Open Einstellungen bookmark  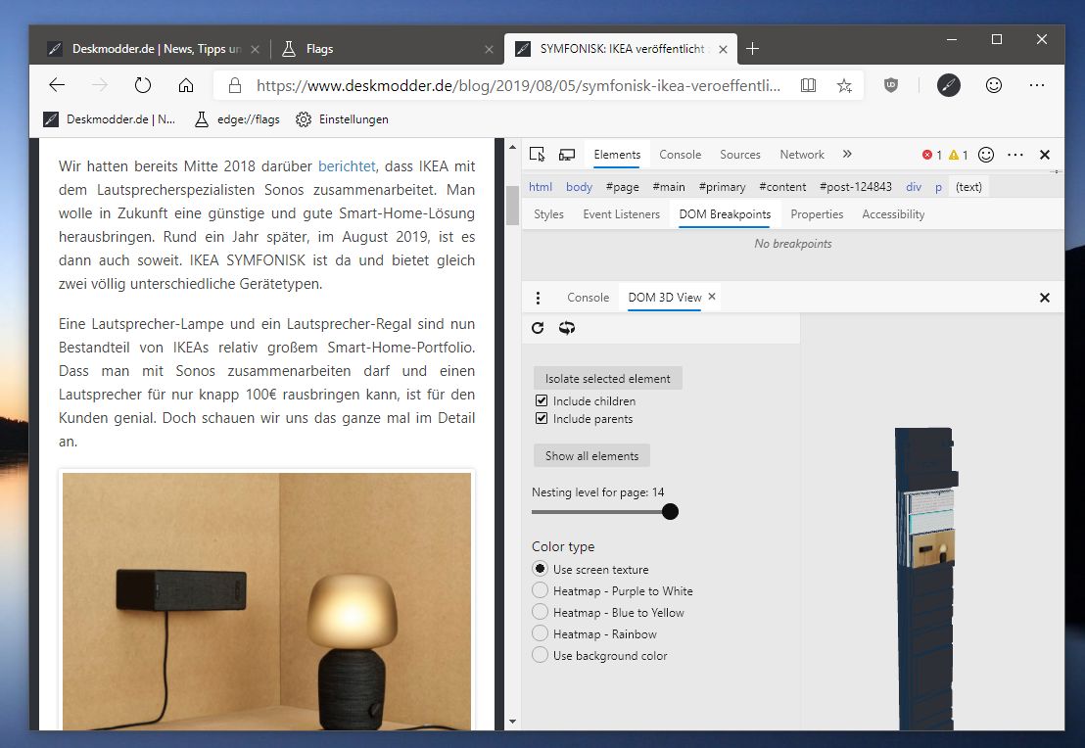(342, 119)
